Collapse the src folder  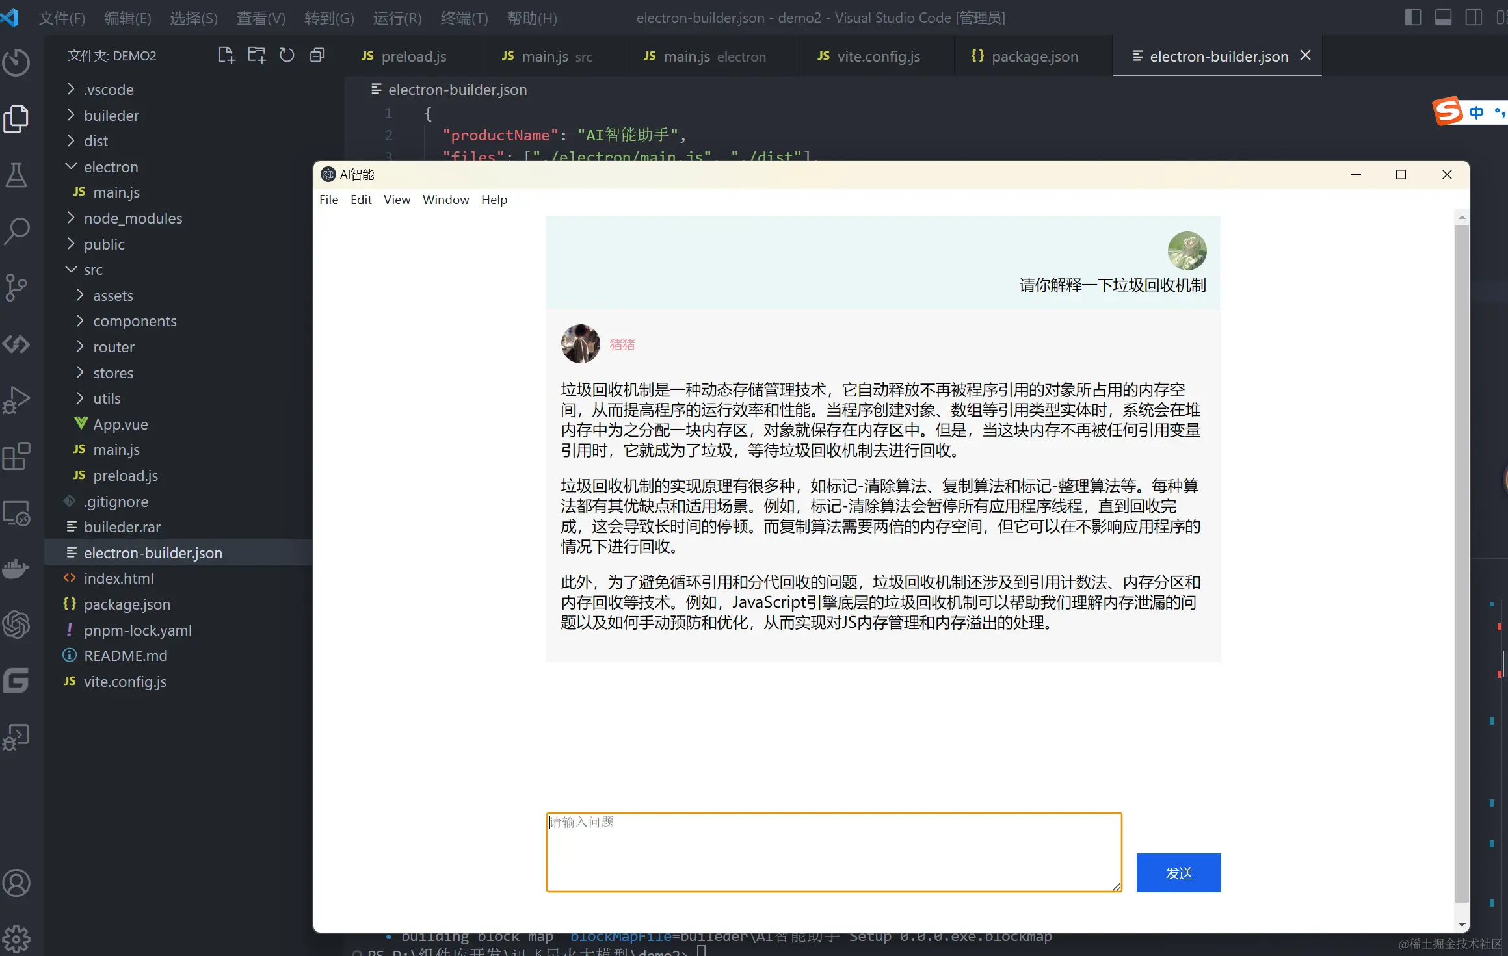click(179, 270)
